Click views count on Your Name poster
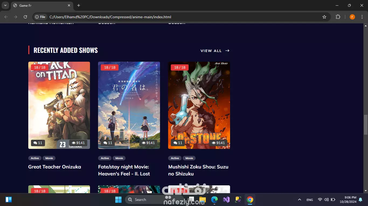 click(148, 143)
